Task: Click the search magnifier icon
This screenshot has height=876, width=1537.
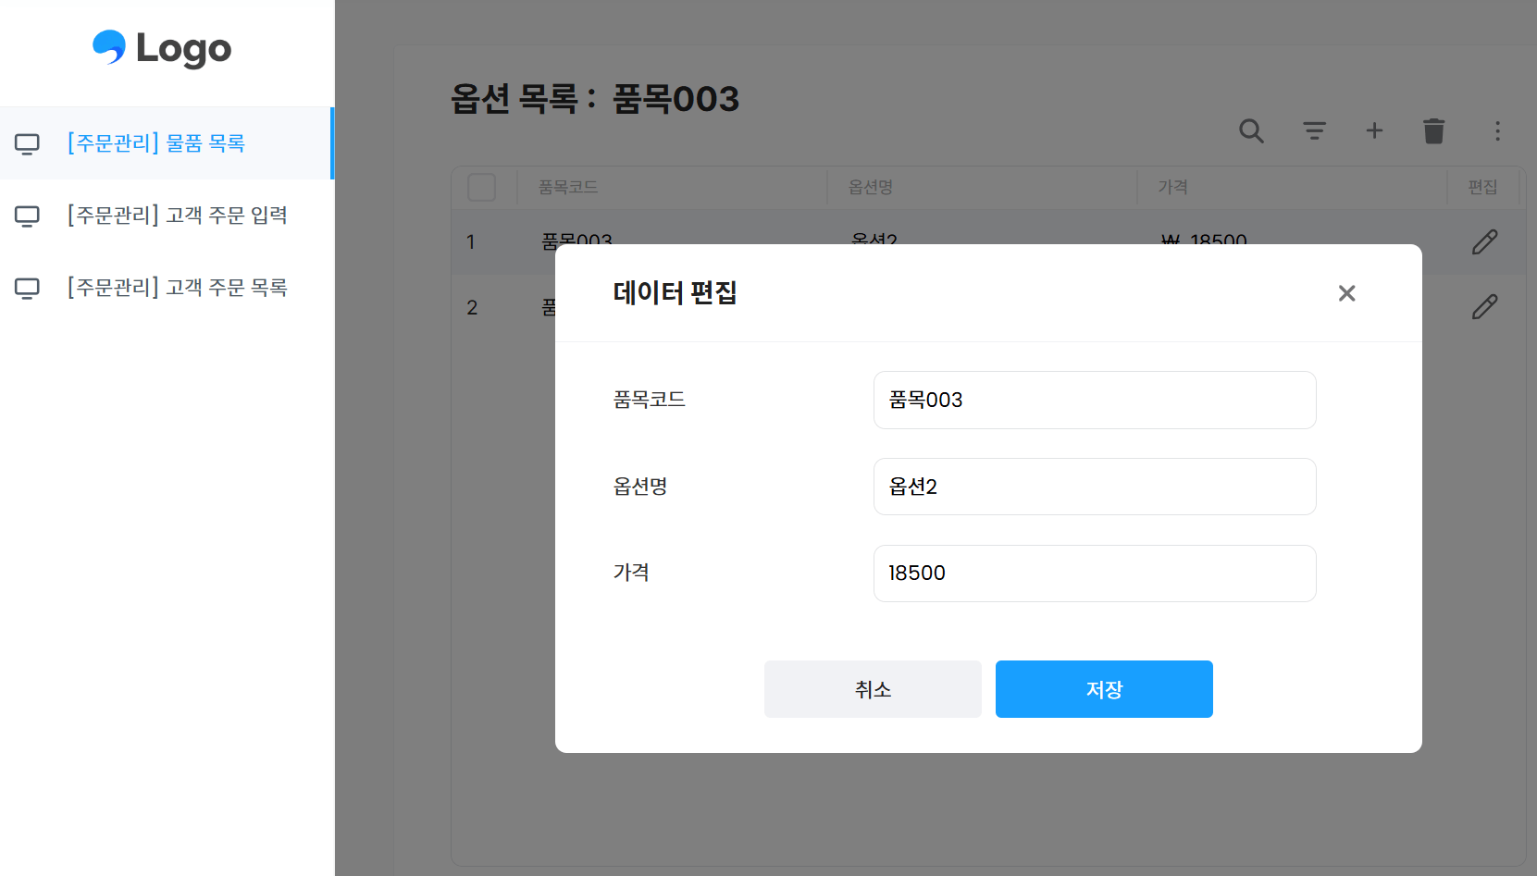Action: pyautogui.click(x=1251, y=131)
